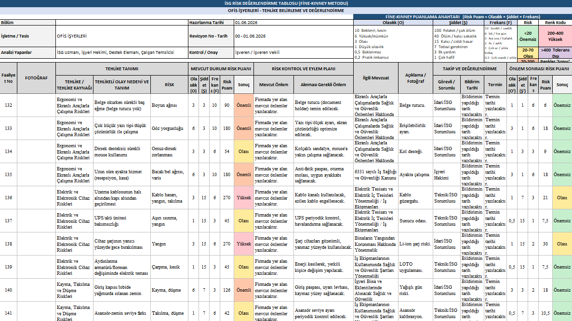This screenshot has width=572, height=321.
Task: Click the Olasılık (O) scoring key header
Action: [x=393, y=23]
